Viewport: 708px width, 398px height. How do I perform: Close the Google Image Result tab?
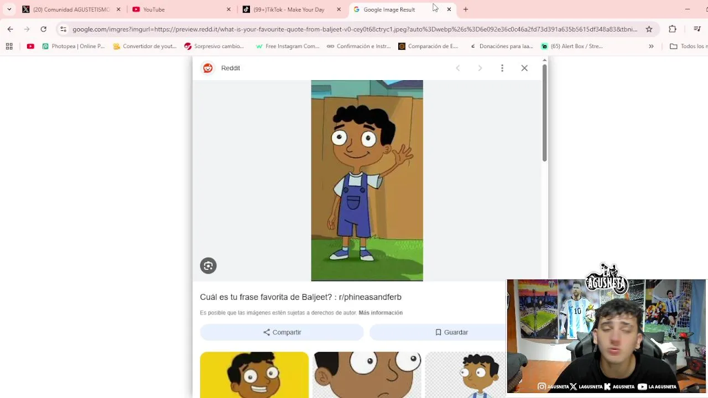[x=449, y=9]
